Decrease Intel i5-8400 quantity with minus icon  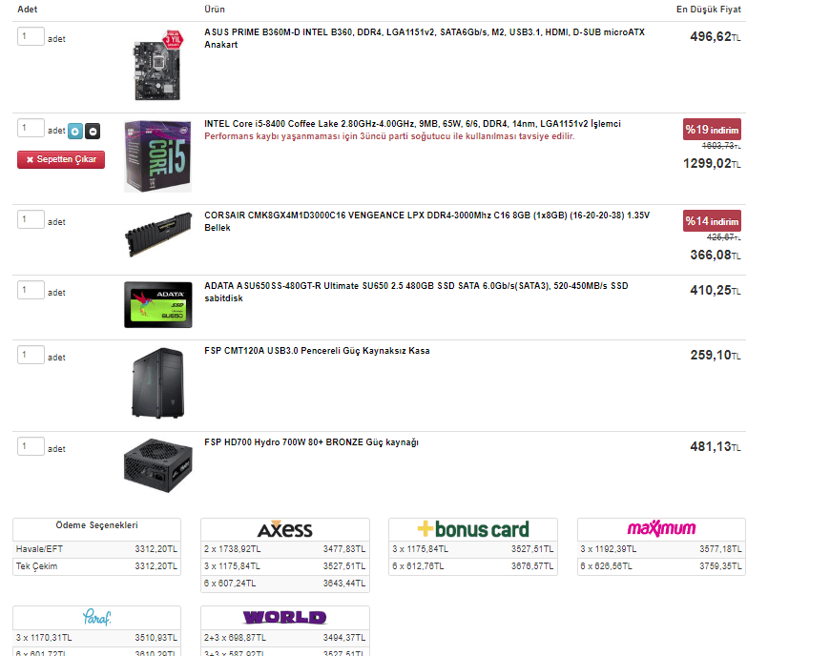point(93,132)
